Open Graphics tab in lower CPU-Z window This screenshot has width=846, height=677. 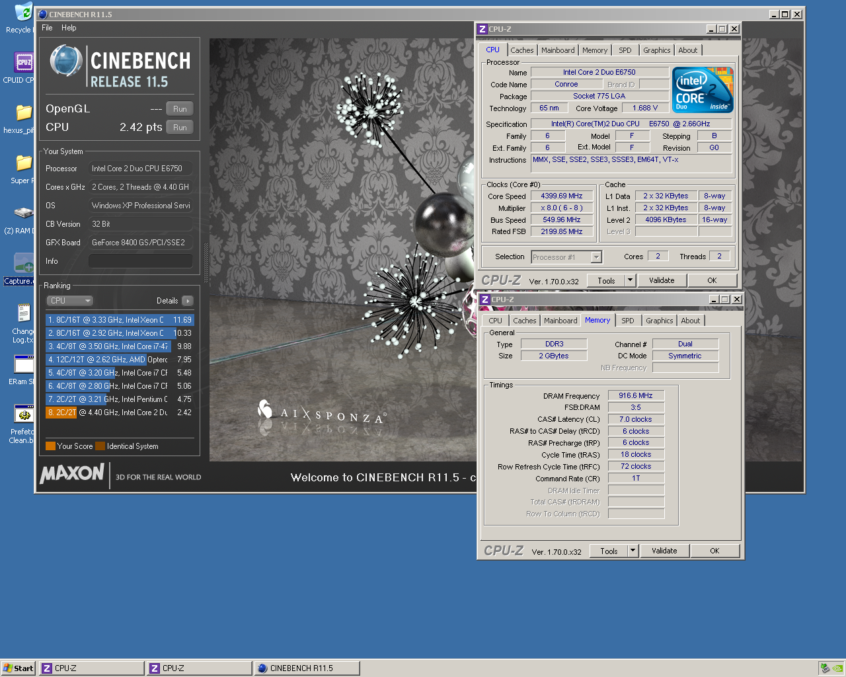pos(660,321)
